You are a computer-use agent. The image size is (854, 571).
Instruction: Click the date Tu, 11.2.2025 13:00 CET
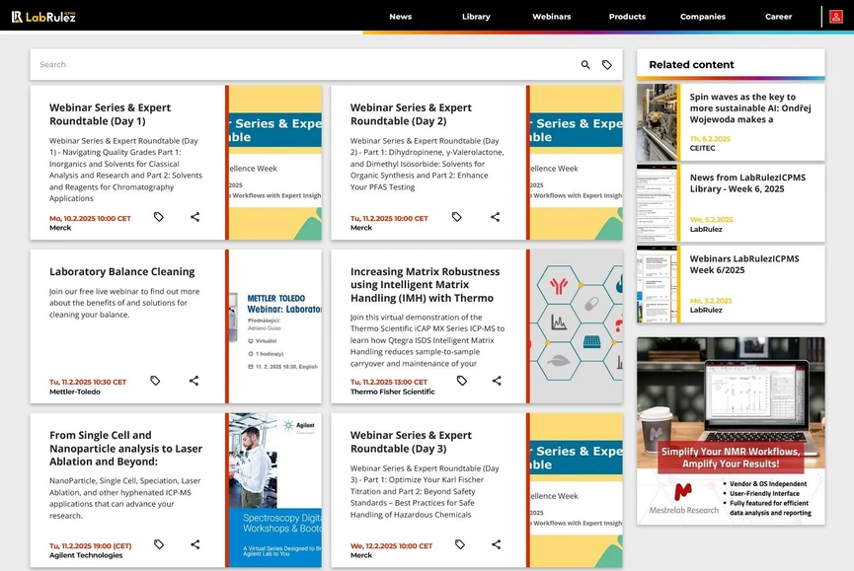point(389,383)
